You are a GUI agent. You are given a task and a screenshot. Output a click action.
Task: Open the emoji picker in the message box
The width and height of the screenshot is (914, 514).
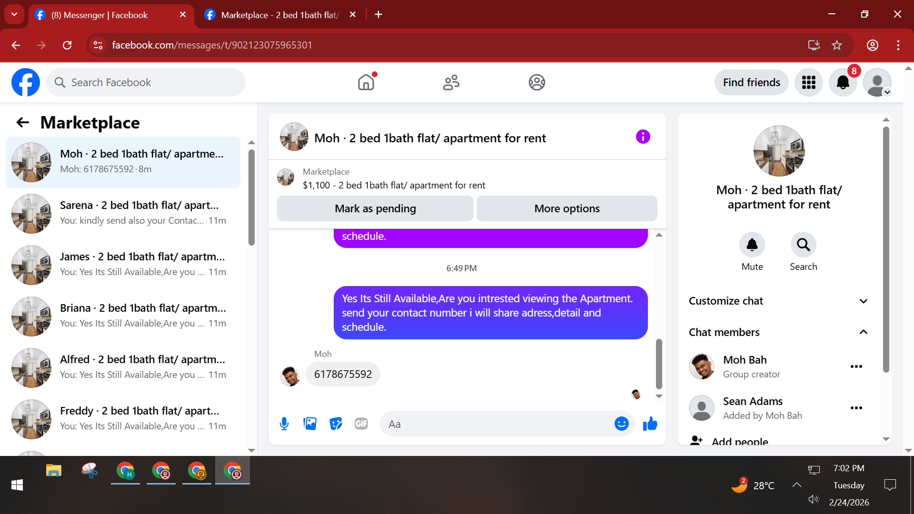[621, 424]
